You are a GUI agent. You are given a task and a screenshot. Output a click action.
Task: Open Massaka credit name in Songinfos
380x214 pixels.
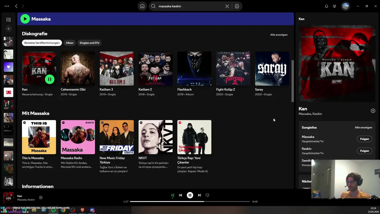pos(308,137)
